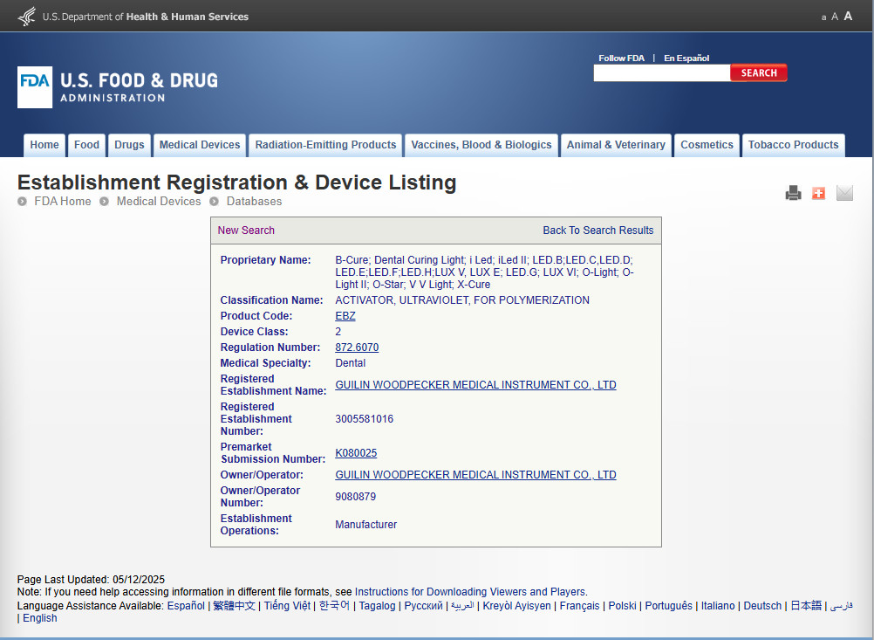Viewport: 874px width, 640px height.
Task: Select the largest text size A
Action: [x=848, y=16]
